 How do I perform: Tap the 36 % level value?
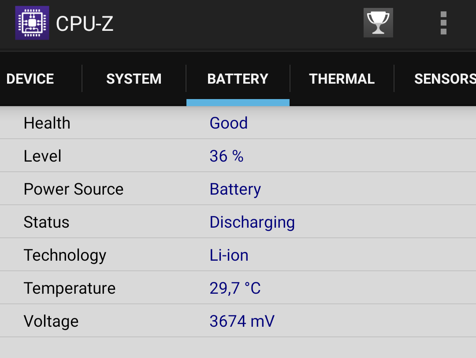[227, 156]
